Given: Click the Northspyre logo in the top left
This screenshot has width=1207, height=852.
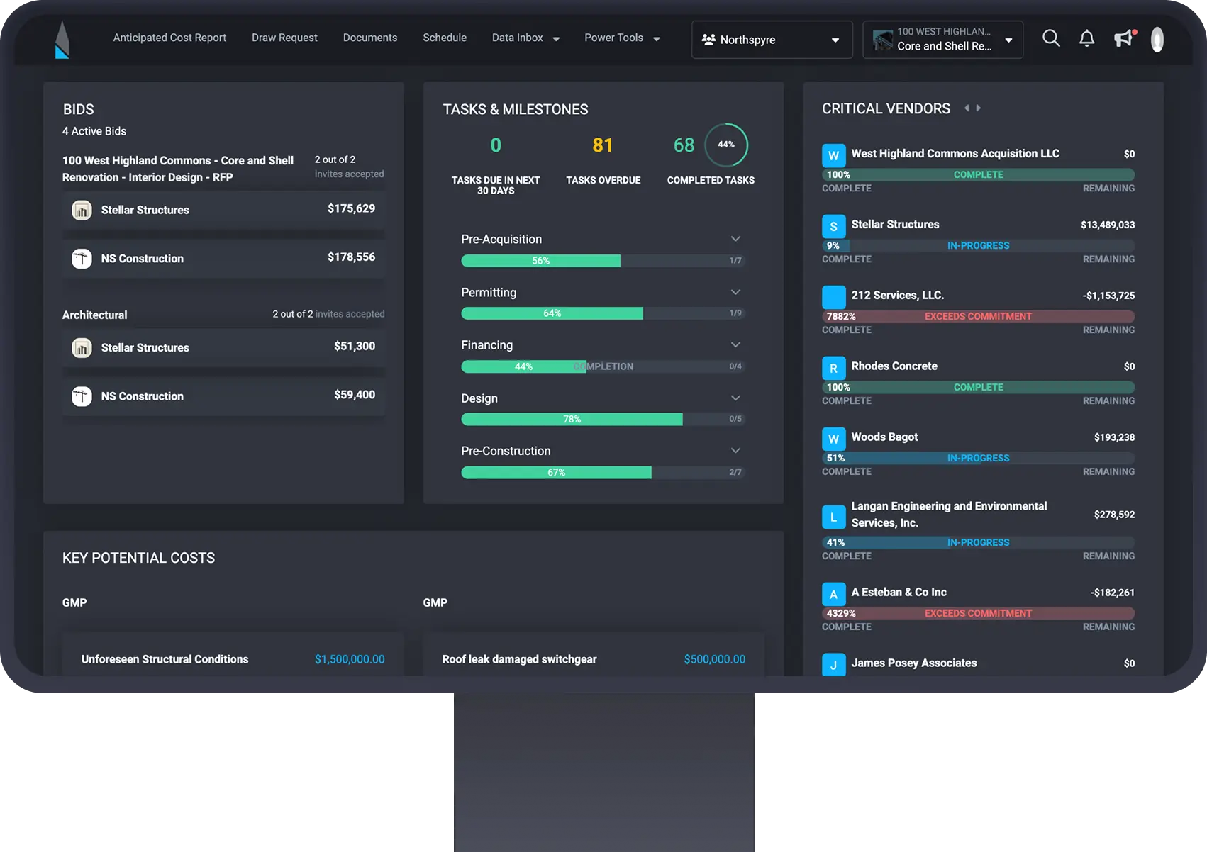Looking at the screenshot, I should (x=61, y=39).
